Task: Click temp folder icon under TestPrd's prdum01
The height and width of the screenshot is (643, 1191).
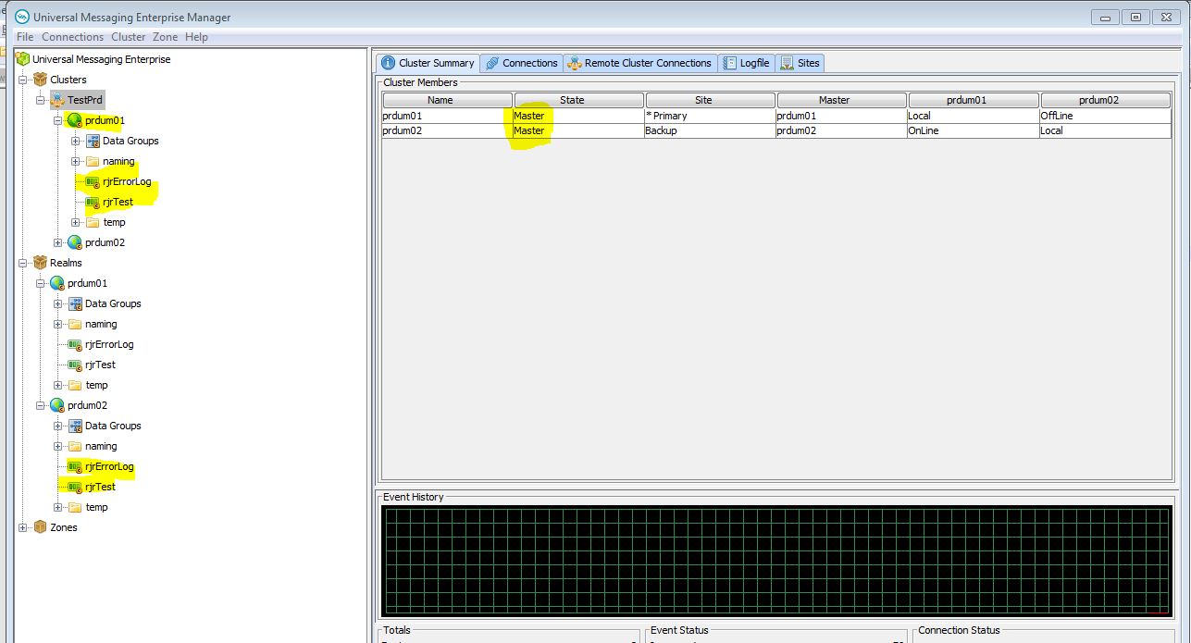Action: [93, 222]
